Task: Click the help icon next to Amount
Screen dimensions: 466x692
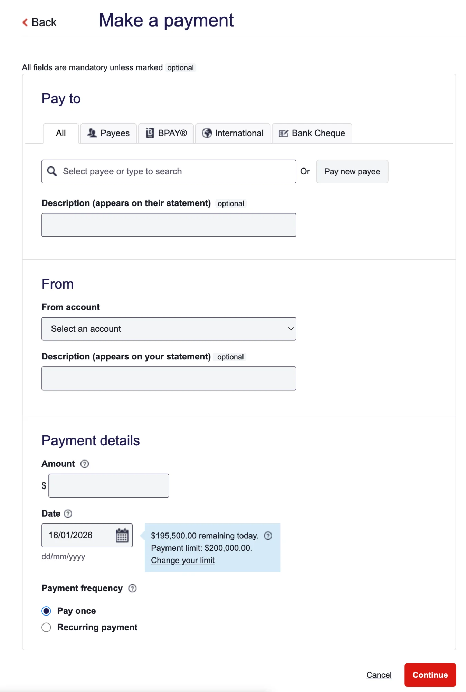Action: coord(85,464)
